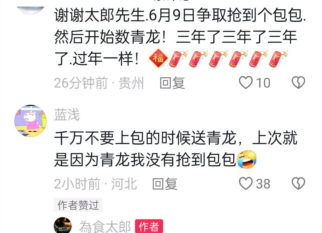This screenshot has width=322, height=233.
Task: Tap the first firecracker emoji
Action: (x=178, y=59)
